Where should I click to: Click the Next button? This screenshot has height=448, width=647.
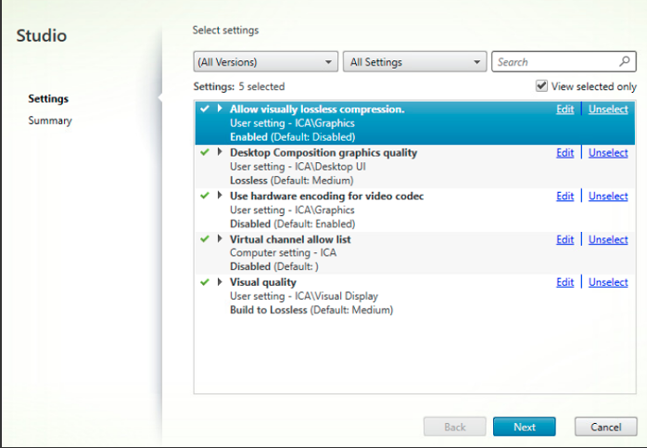click(x=524, y=427)
